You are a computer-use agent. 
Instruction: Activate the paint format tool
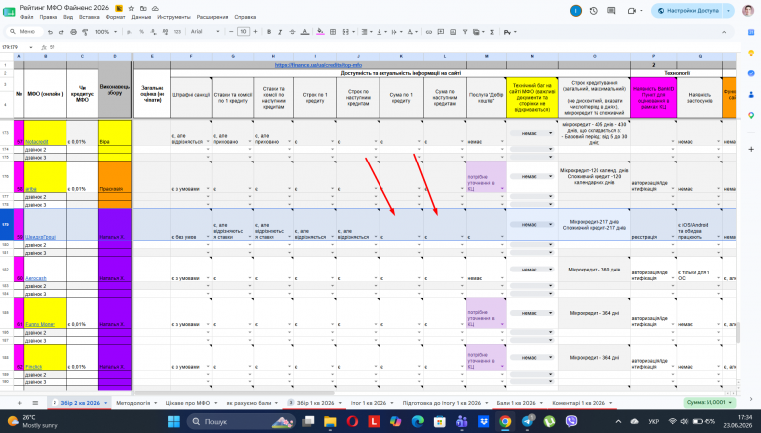pos(85,32)
